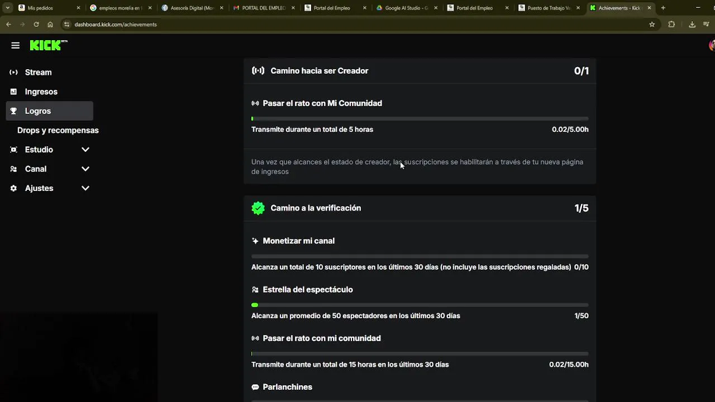
Task: Click the chat bubble icon beside Parlanchines
Action: [255, 387]
